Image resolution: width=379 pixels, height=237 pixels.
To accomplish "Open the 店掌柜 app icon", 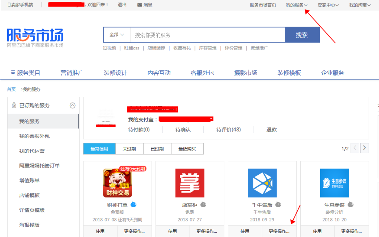I will 190,183.
